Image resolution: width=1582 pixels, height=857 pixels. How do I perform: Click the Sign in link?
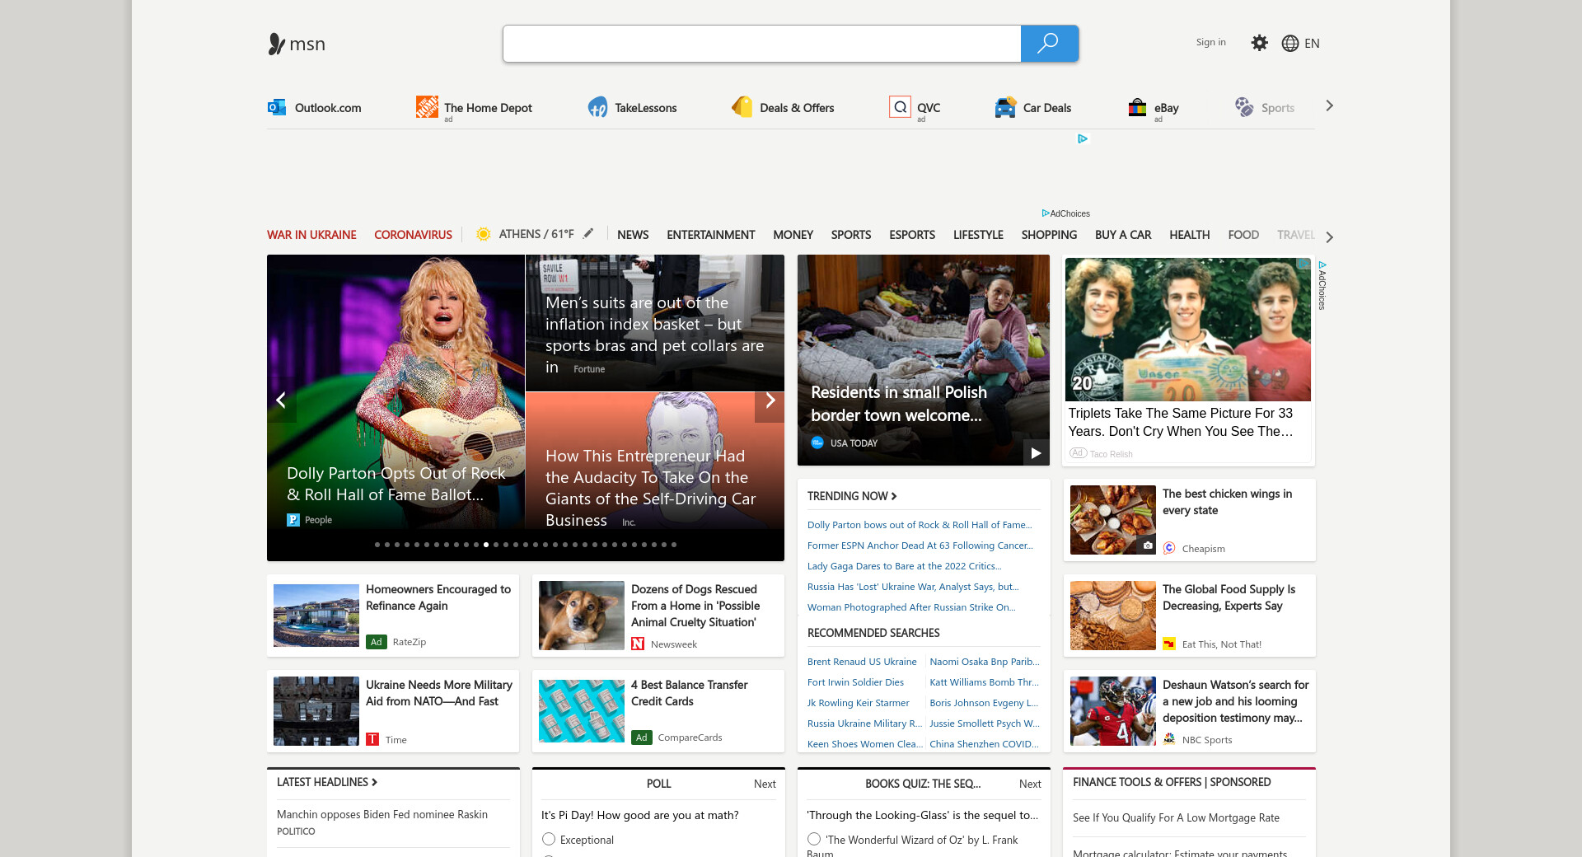(x=1210, y=43)
